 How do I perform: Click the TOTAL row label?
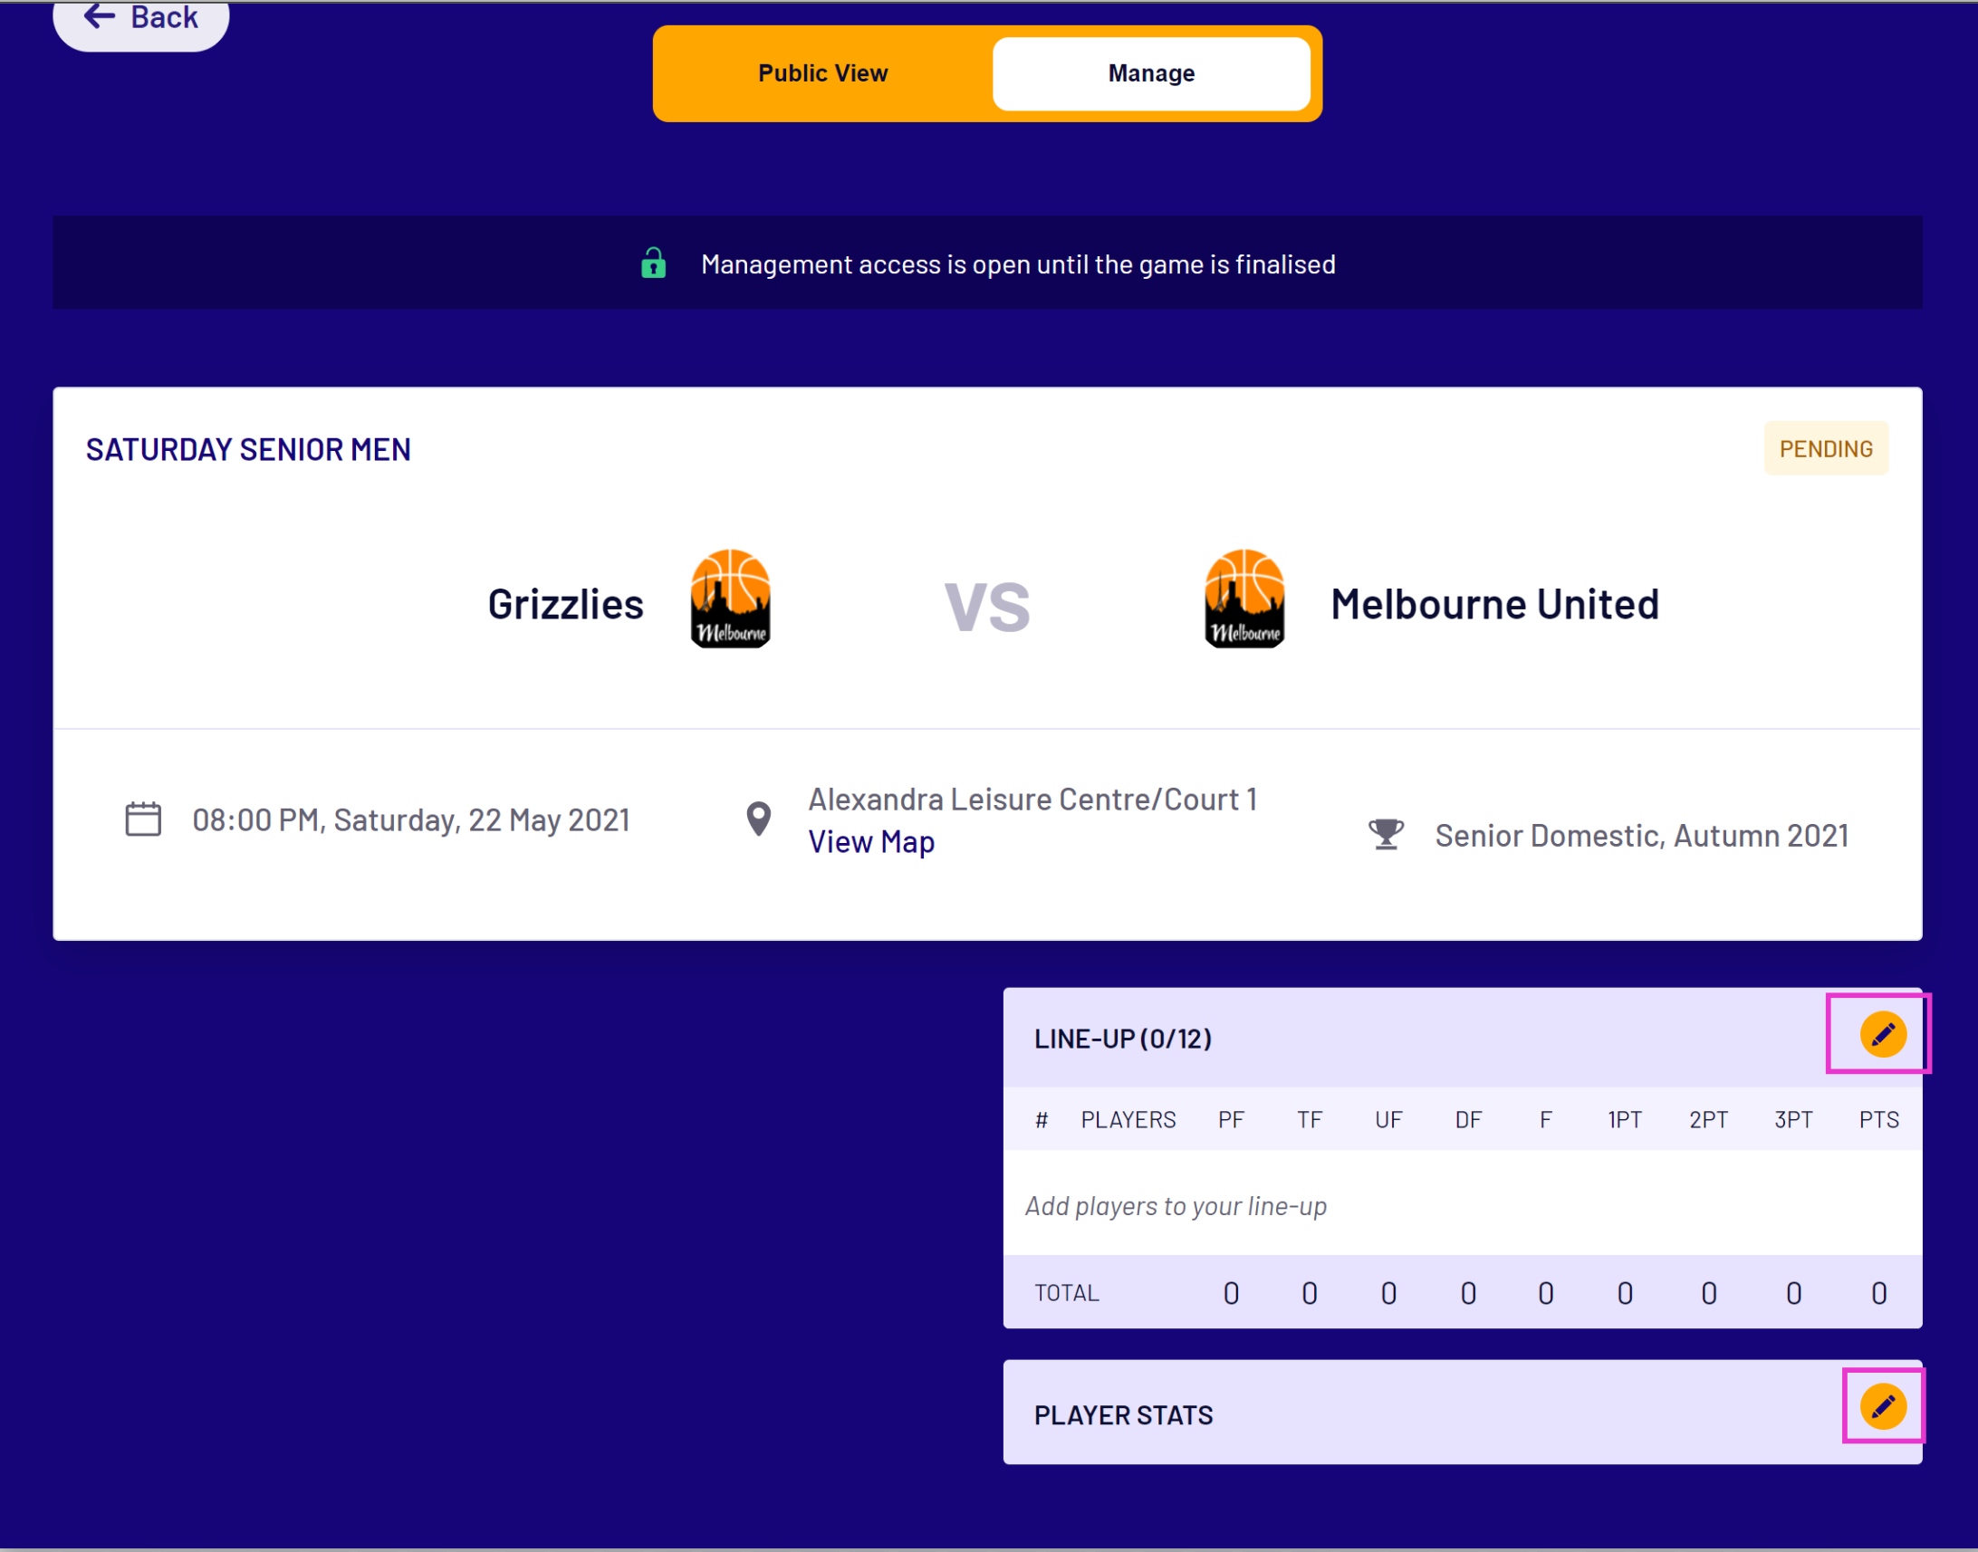[1066, 1293]
